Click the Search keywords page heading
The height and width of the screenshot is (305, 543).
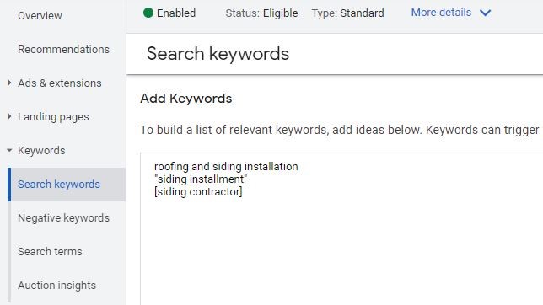coord(218,54)
